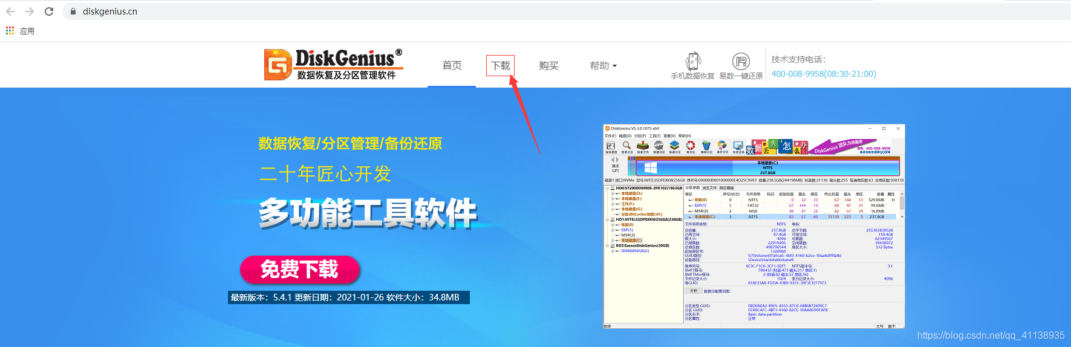Click the 最新版本 5.4.1 version info text

(x=349, y=297)
